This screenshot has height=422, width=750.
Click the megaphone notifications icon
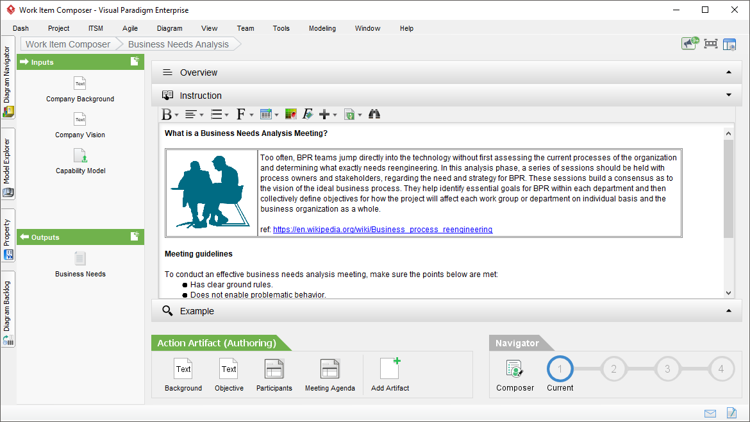click(690, 44)
